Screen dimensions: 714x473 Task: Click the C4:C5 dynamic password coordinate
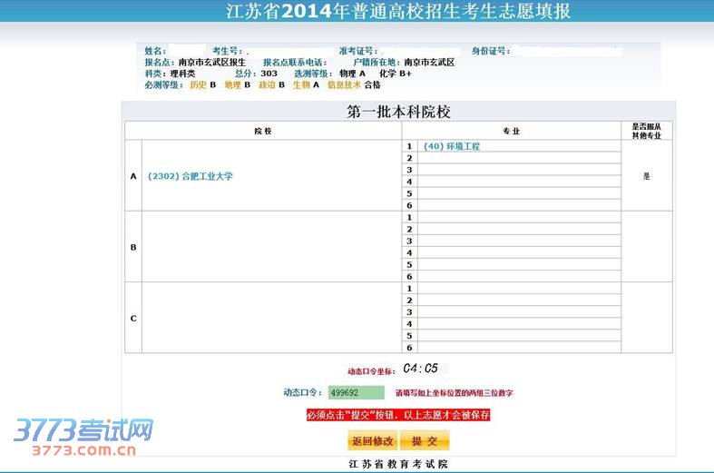[x=420, y=369]
